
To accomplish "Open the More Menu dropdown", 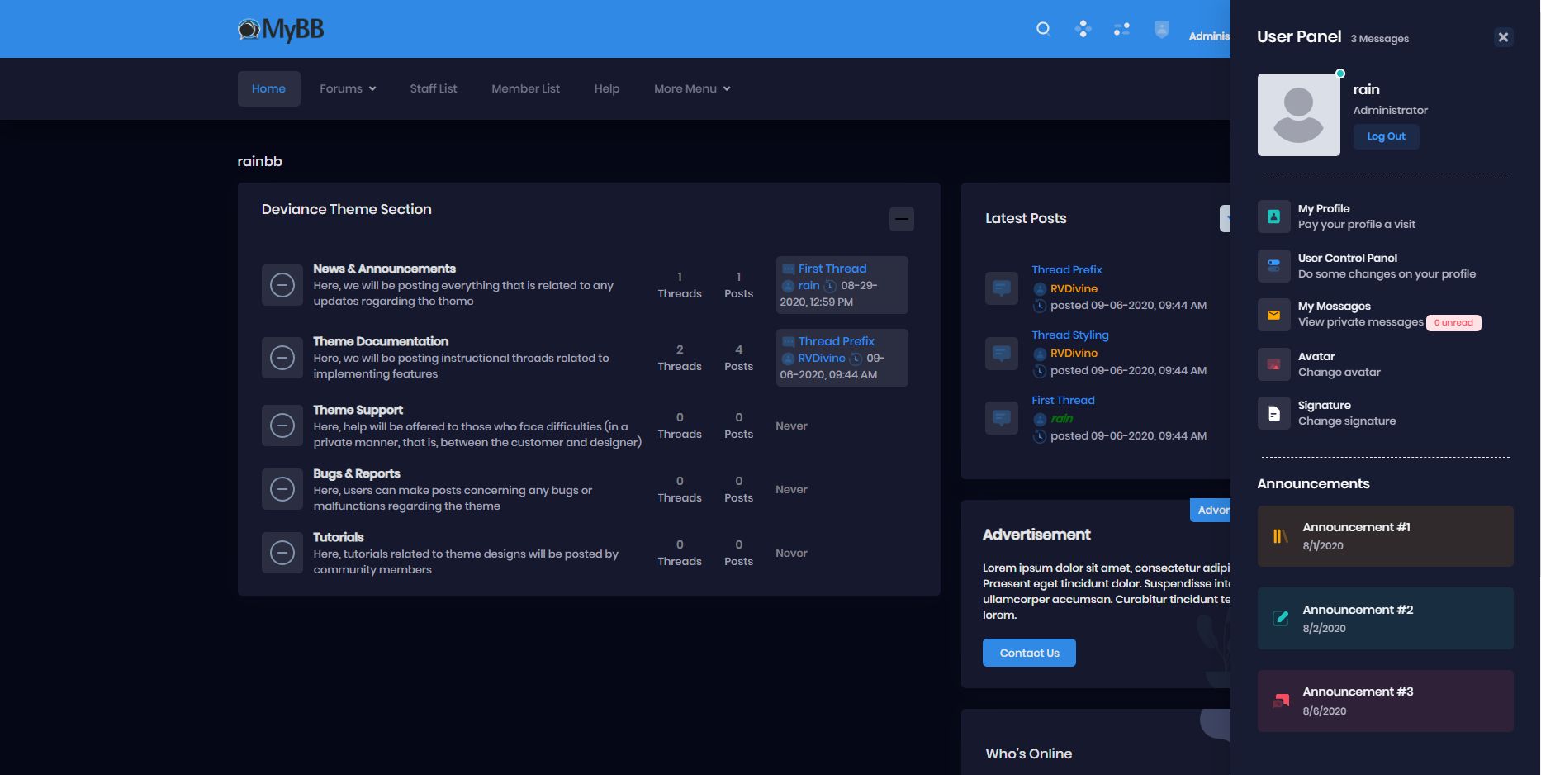I will 692,88.
